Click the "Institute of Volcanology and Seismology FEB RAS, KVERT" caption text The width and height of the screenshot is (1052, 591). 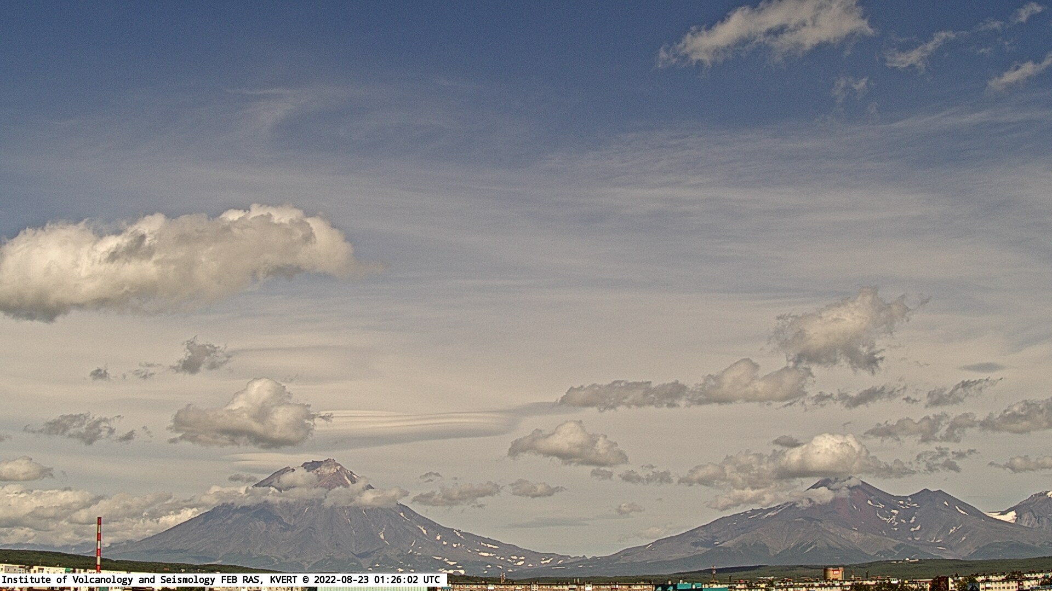coord(150,580)
